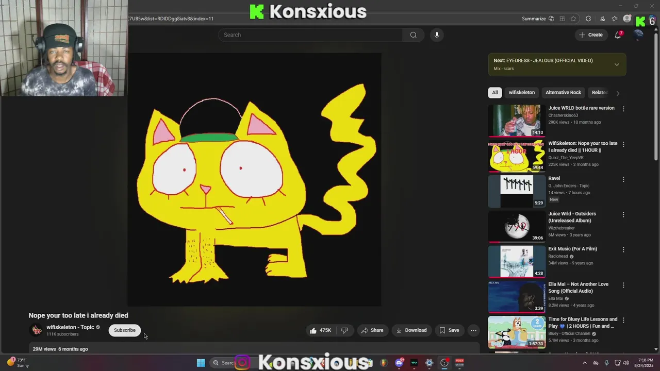The image size is (660, 371).
Task: Select the Alternative Rock filter chip
Action: pyautogui.click(x=563, y=93)
